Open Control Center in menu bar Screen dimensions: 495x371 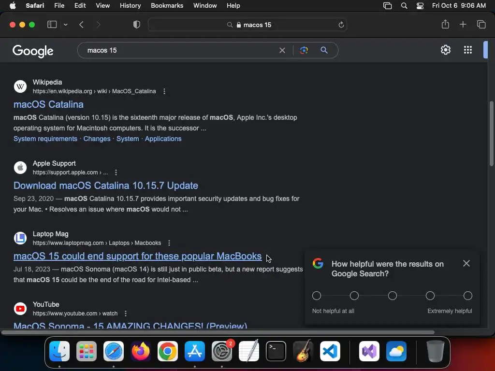tap(420, 6)
